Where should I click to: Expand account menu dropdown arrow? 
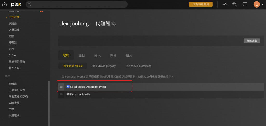click(x=262, y=5)
